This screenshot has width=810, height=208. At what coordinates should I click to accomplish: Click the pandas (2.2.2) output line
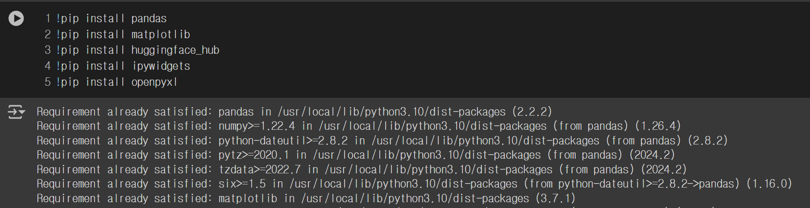click(295, 112)
